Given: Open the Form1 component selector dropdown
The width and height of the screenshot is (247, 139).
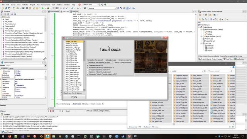Looking at the screenshot, I should [46, 65].
